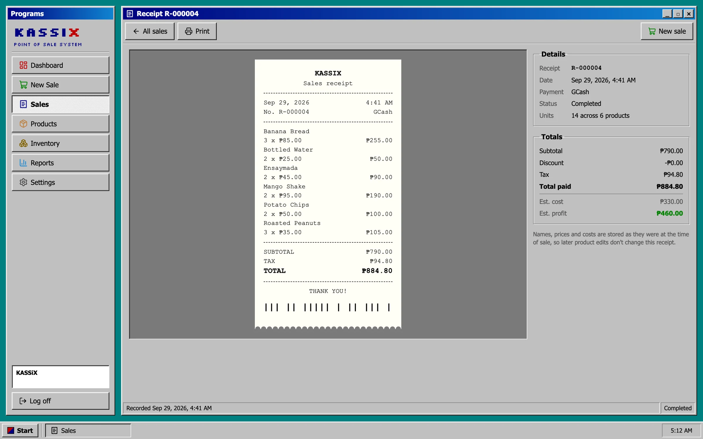
Task: Click the Est. profit ₱460.00 value
Action: (669, 213)
